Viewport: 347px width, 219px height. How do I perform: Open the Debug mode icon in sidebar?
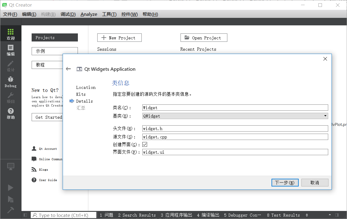pyautogui.click(x=11, y=81)
